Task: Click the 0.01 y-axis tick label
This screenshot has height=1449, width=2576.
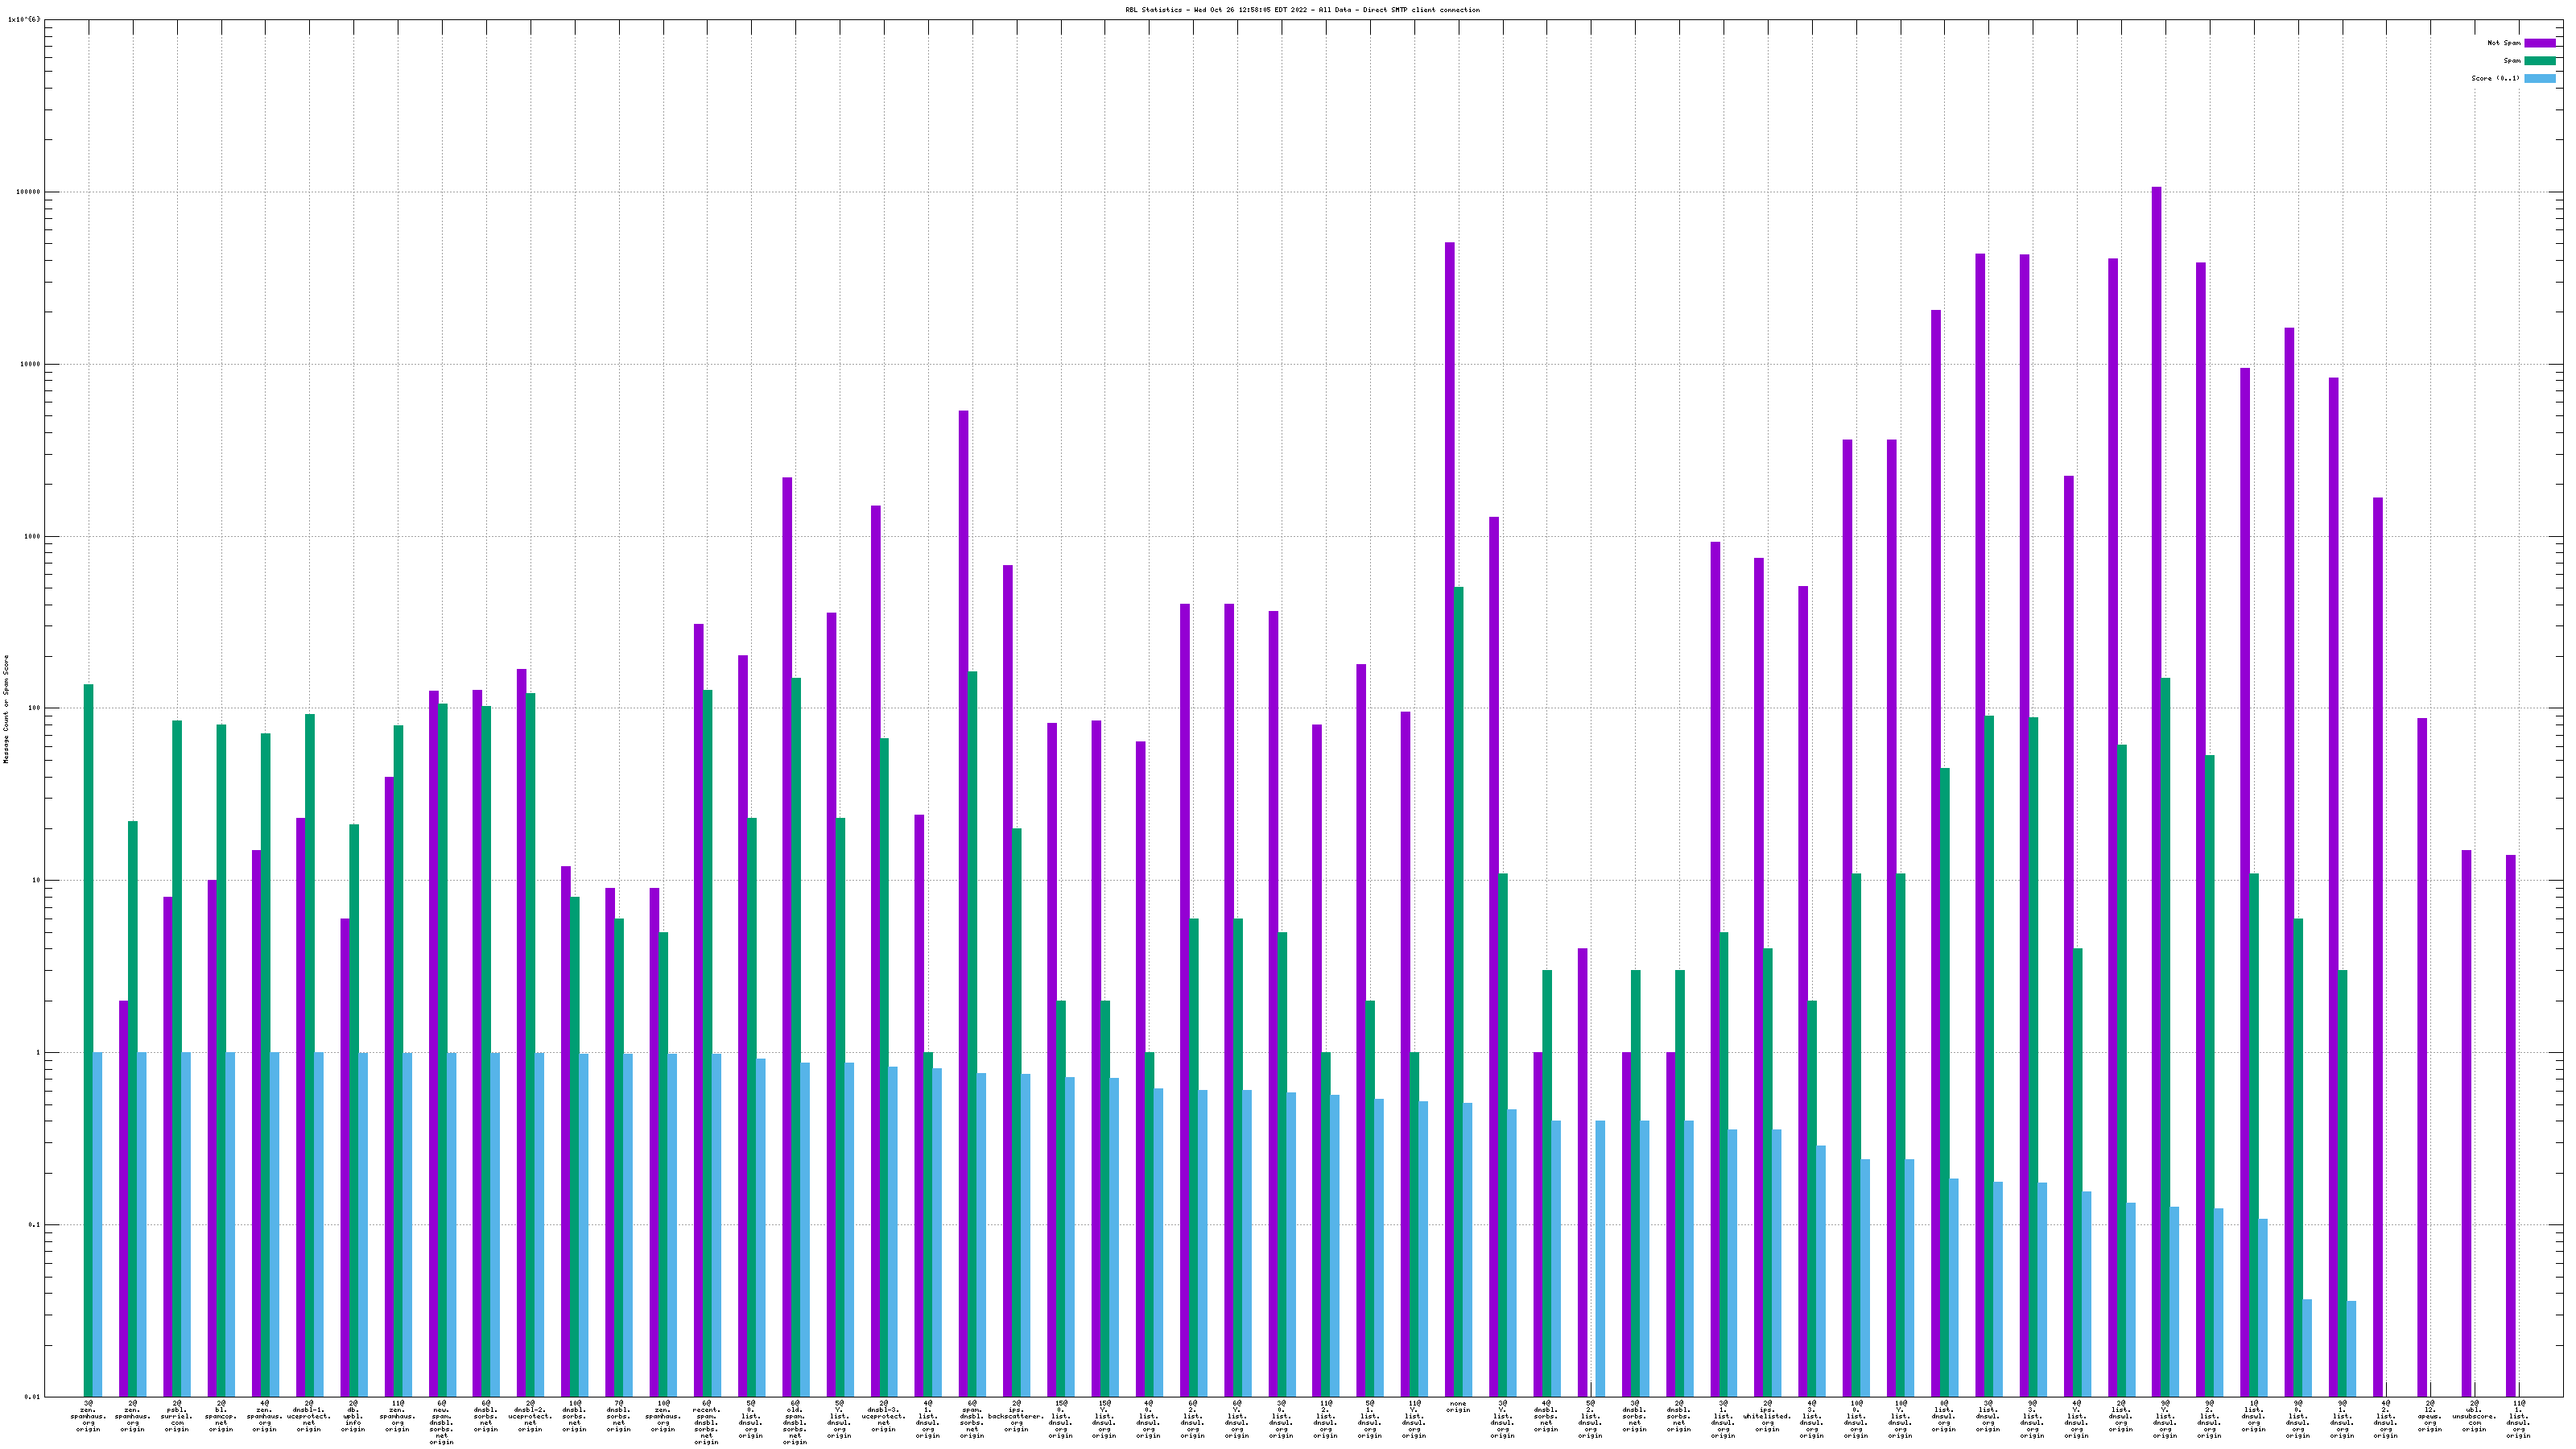Action: pos(31,1397)
